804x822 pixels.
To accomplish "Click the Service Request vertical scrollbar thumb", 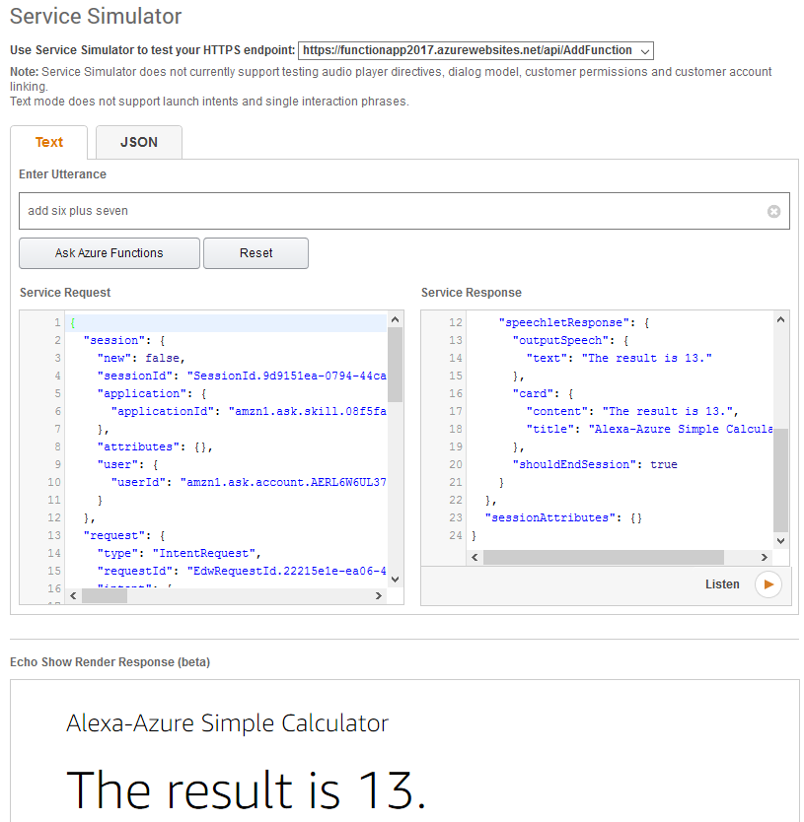I will pos(396,365).
